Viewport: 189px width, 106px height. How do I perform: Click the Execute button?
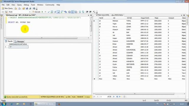[36, 12]
